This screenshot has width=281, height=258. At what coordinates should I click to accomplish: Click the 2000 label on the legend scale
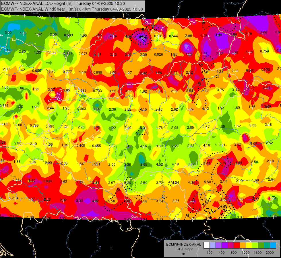tap(270, 253)
